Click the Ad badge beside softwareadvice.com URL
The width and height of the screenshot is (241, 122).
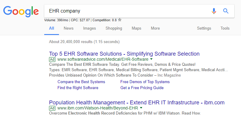pyautogui.click(x=52, y=60)
